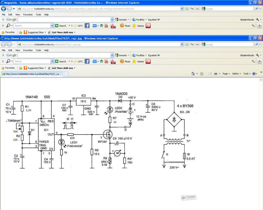Click red CB icon in 1_rajz.jpg window toolbar

pyautogui.click(x=148, y=61)
